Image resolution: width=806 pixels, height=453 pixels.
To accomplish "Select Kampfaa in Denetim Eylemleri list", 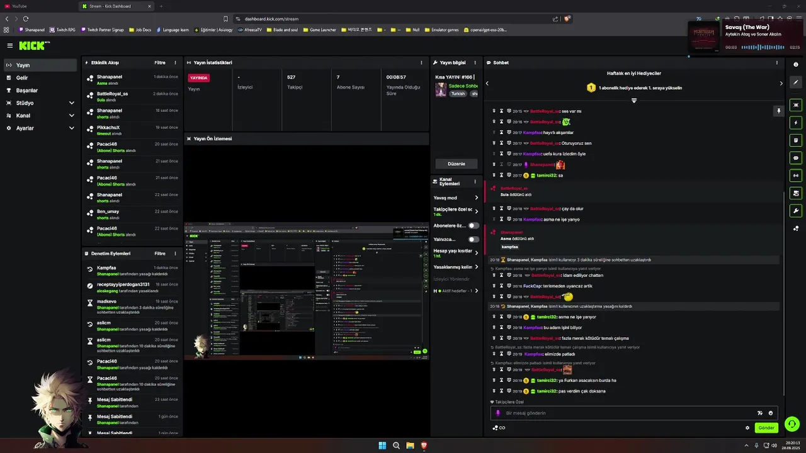I will coord(132,271).
